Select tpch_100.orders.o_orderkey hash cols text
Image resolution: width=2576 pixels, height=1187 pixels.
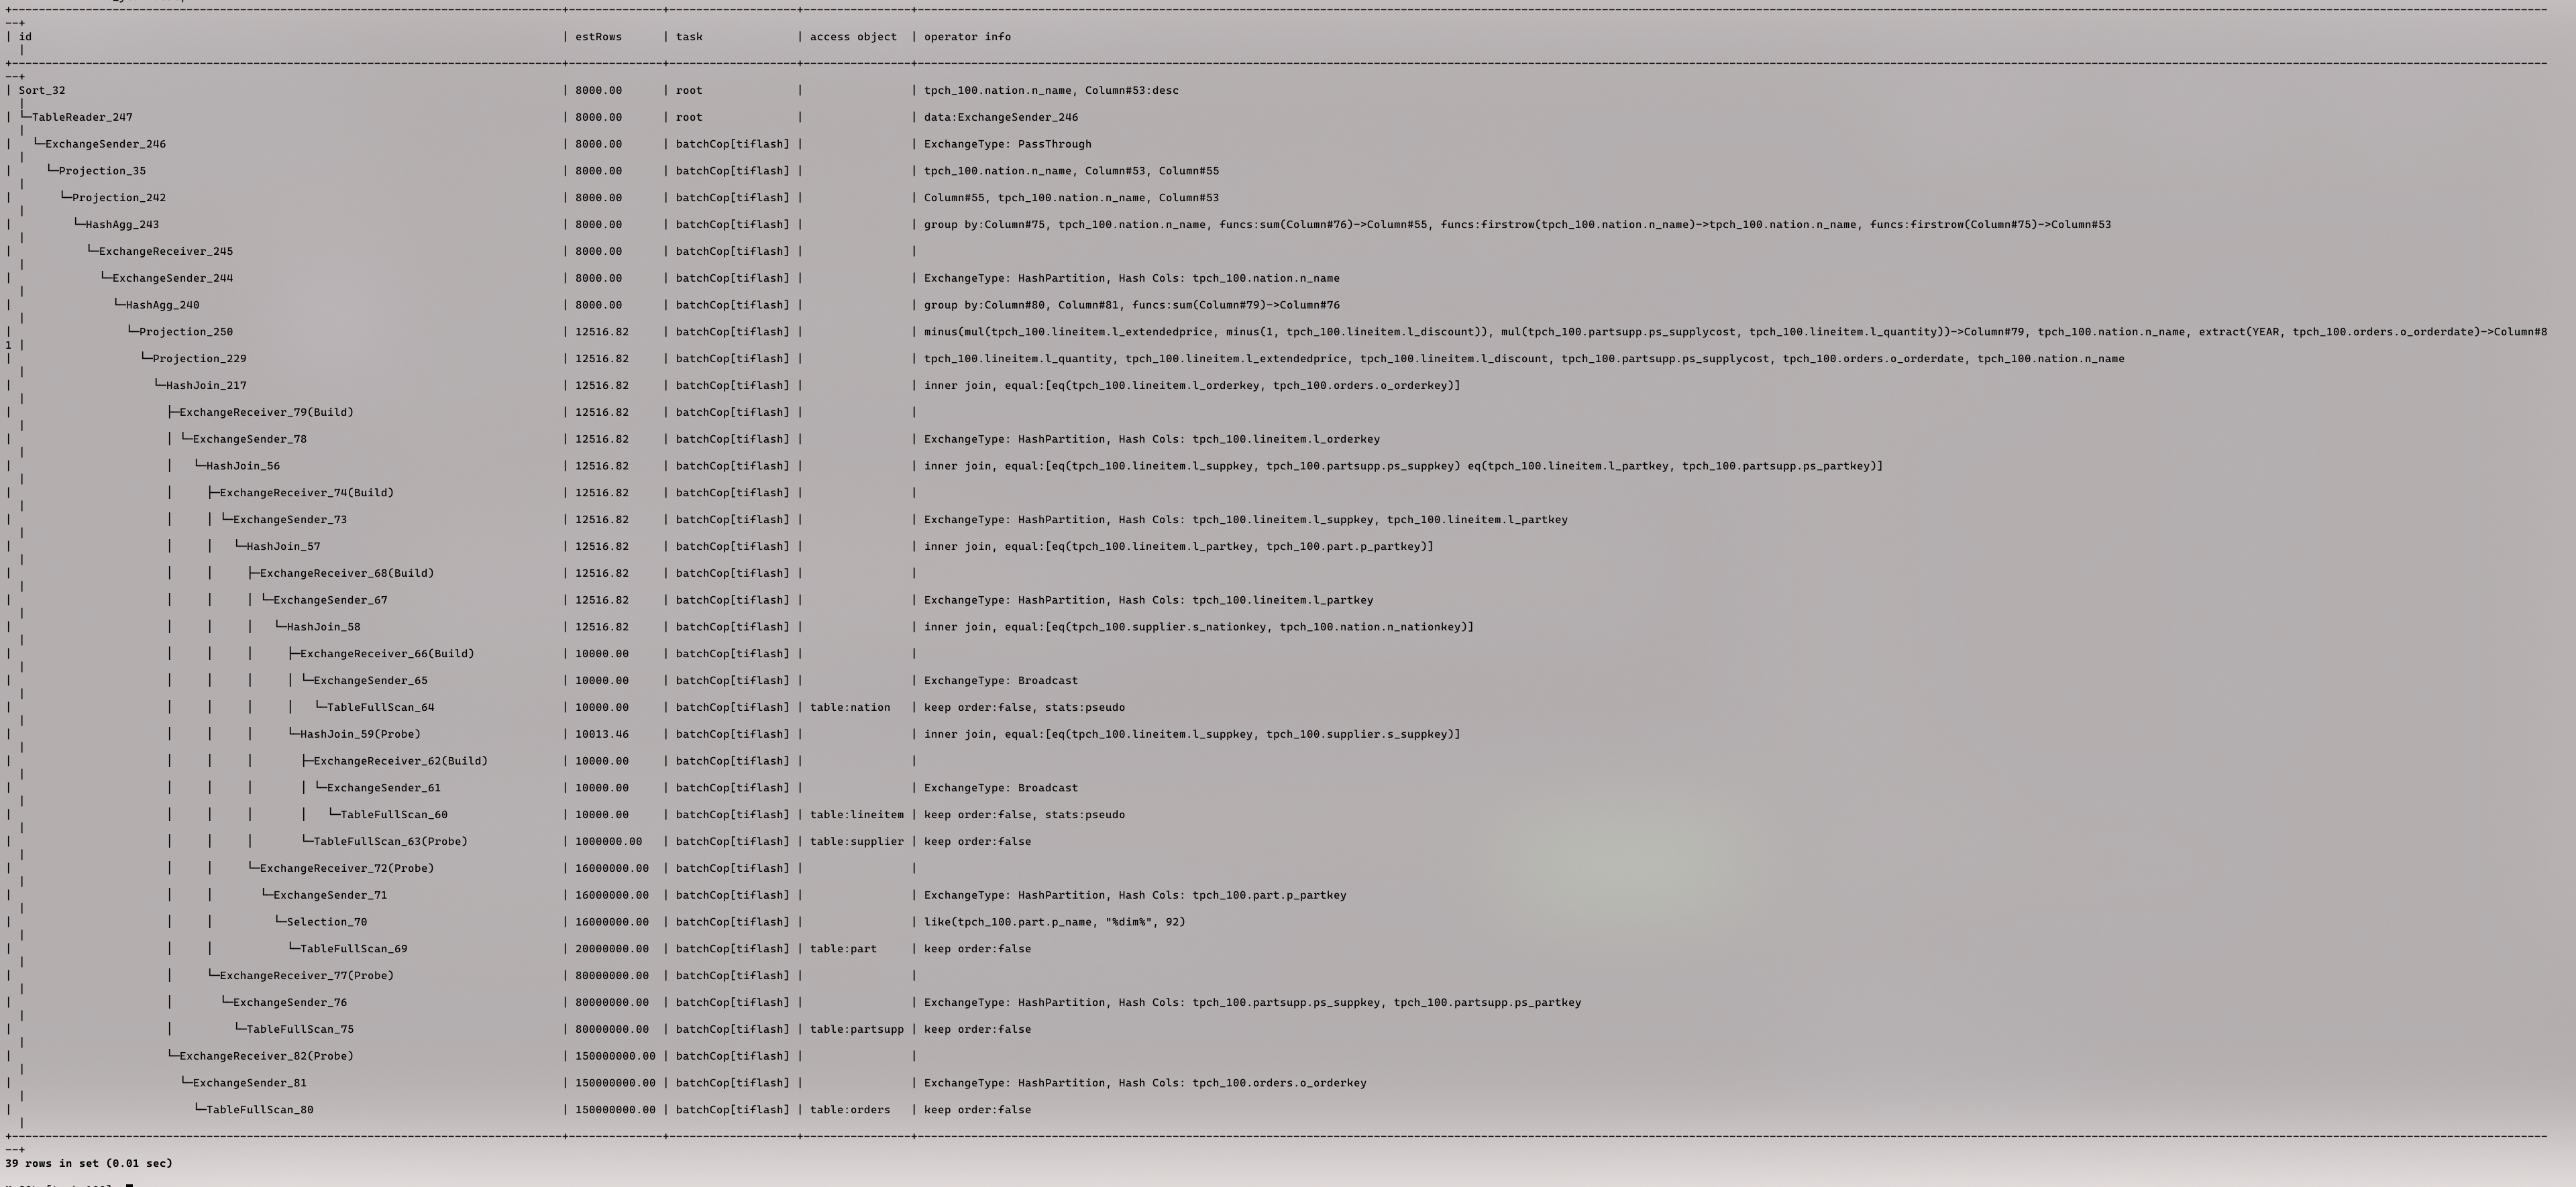[1280, 1083]
